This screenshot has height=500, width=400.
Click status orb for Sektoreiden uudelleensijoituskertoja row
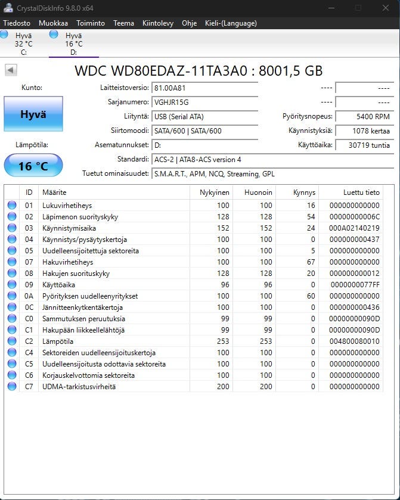[x=12, y=352]
